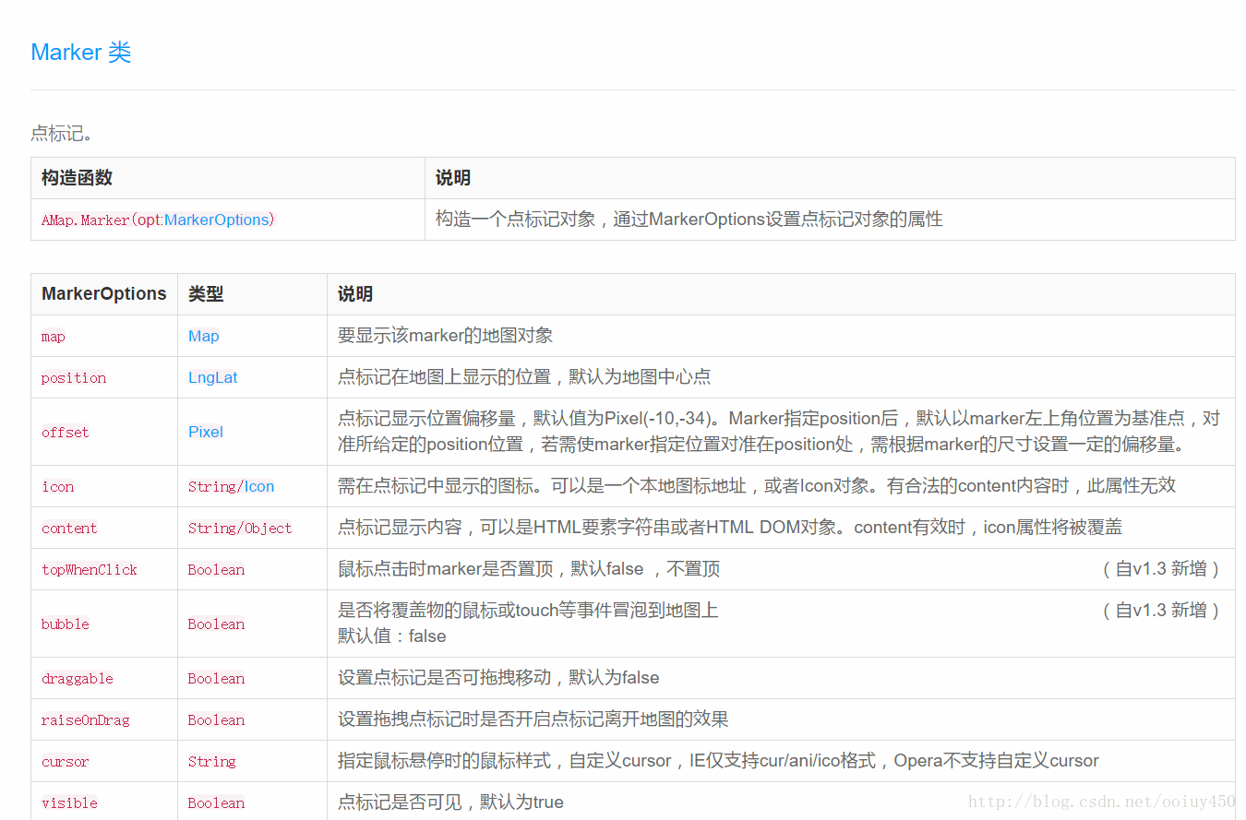Click "（自v1.3 新增）" note in topWhenClick row

click(1161, 569)
